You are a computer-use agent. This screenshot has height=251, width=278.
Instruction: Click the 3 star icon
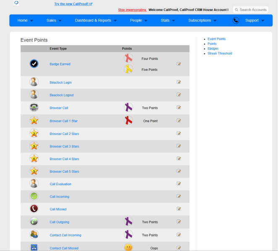tap(34, 146)
